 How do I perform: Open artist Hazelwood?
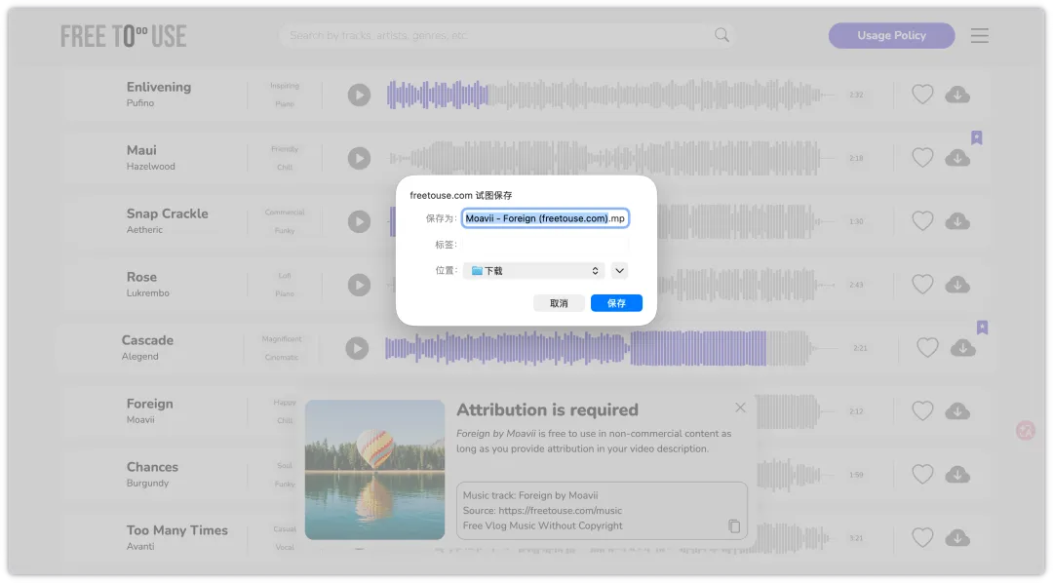(x=150, y=167)
